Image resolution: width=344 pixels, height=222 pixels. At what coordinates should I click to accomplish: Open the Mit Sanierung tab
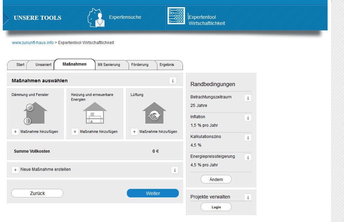tap(109, 65)
